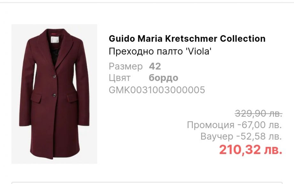This screenshot has height=184, width=294.
Task: Click the final red price 210,32 лв.
Action: click(251, 149)
